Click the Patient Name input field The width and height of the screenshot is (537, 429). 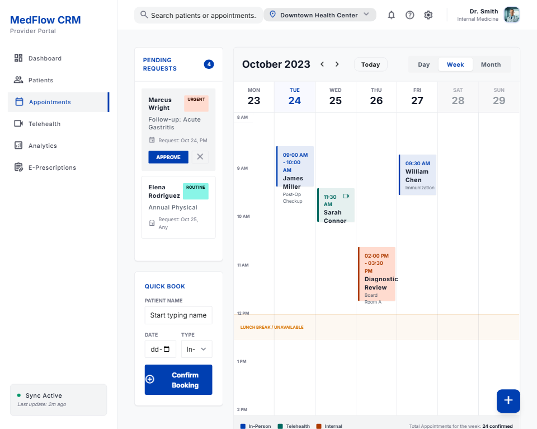(178, 315)
